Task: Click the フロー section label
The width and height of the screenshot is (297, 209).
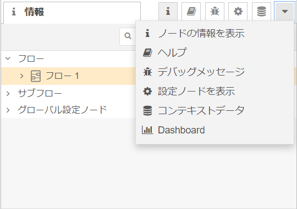Action: (x=31, y=58)
